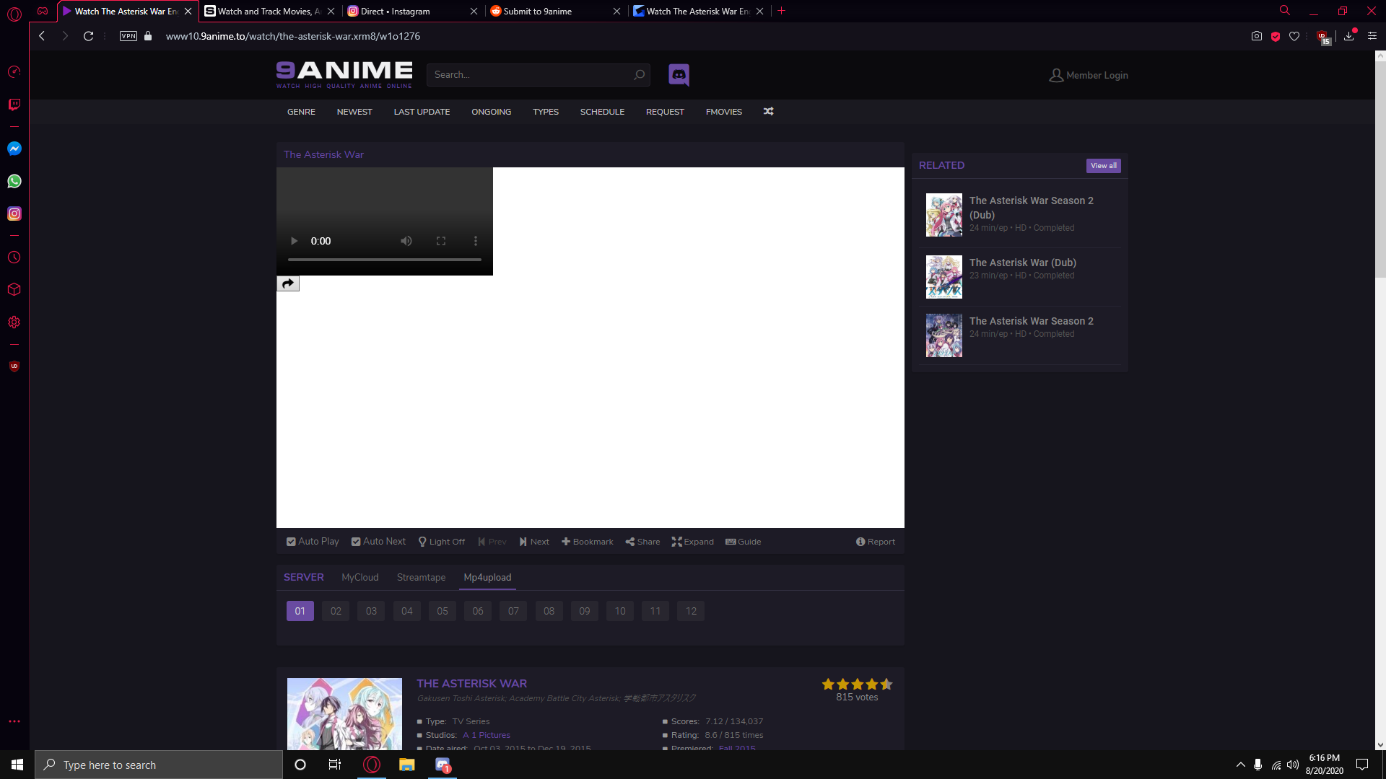Viewport: 1386px width, 779px height.
Task: Switch to the MyCloud server tab
Action: (359, 577)
